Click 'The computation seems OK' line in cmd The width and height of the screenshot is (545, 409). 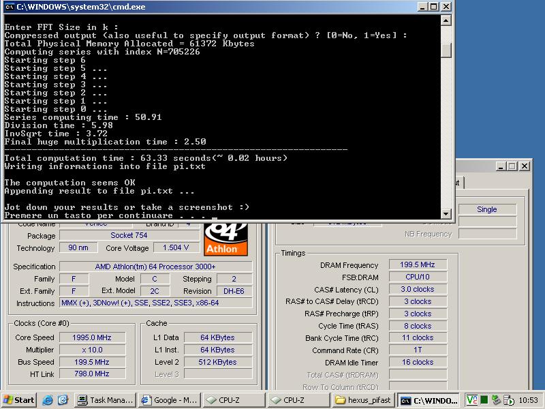tap(70, 183)
